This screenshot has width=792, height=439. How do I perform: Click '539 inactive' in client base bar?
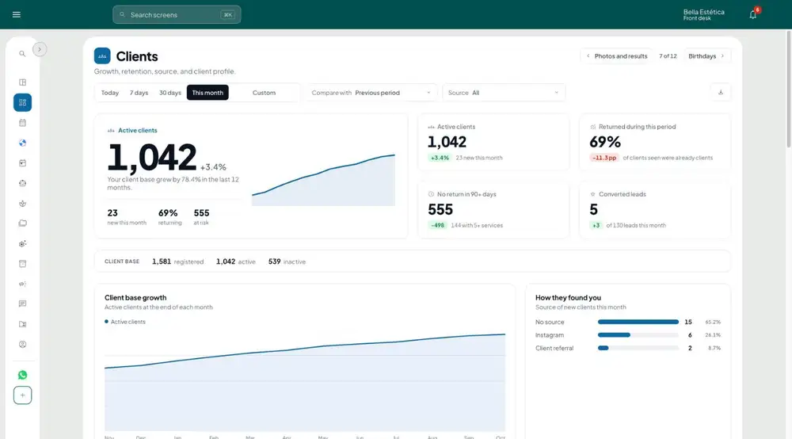pyautogui.click(x=287, y=261)
